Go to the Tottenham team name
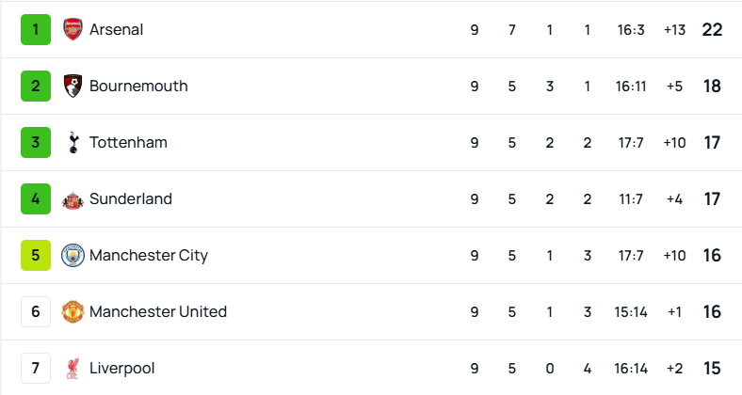The image size is (742, 395). click(128, 142)
